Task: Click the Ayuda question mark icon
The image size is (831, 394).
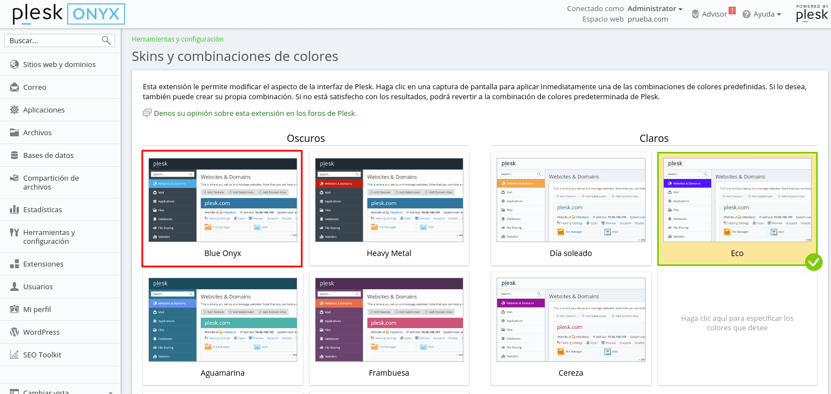Action: [746, 14]
